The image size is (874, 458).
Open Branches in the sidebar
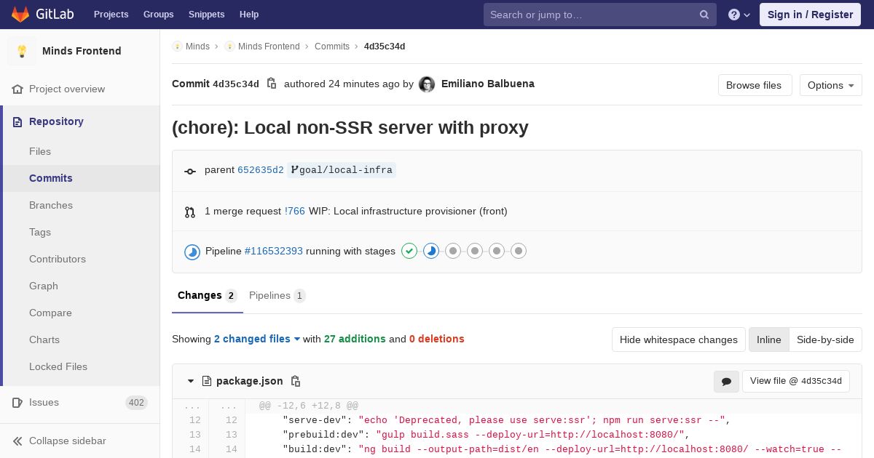tap(51, 205)
